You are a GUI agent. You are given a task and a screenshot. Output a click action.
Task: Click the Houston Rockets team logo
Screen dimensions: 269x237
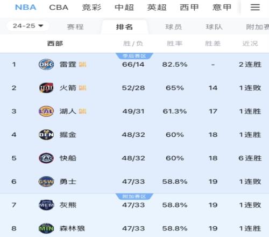(46, 88)
